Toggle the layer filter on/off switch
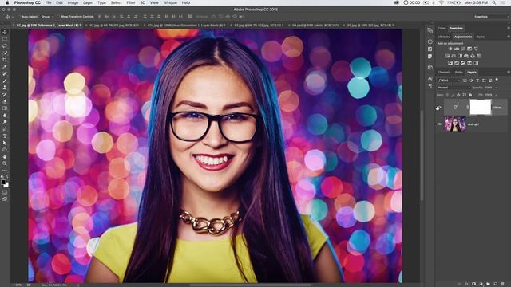The height and width of the screenshot is (287, 511). [497, 80]
